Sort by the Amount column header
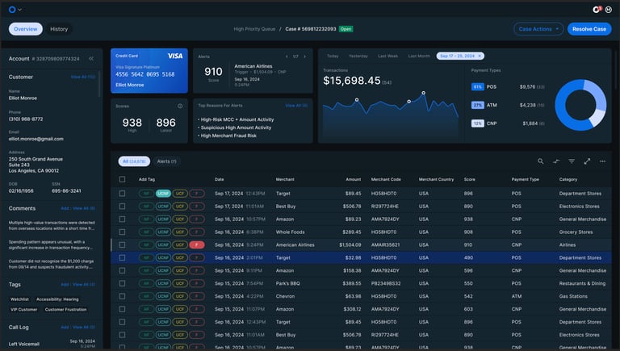 tap(353, 179)
